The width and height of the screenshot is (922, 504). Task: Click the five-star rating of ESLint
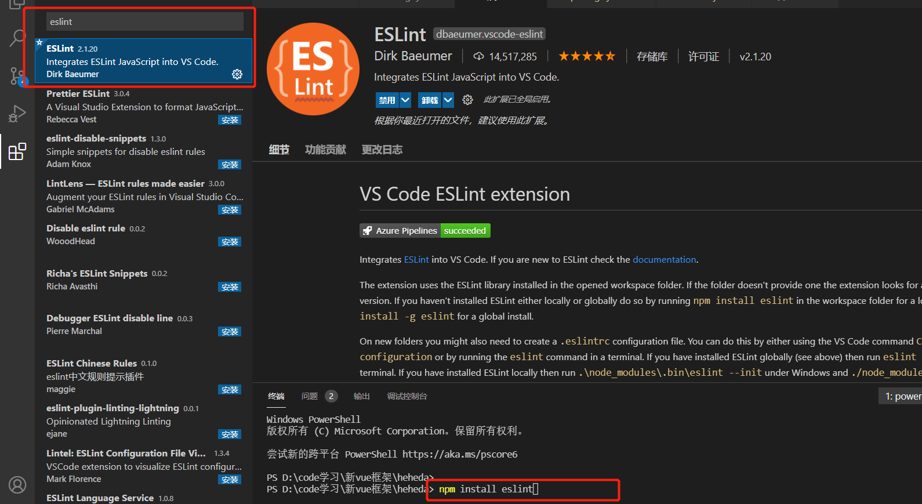coord(587,56)
